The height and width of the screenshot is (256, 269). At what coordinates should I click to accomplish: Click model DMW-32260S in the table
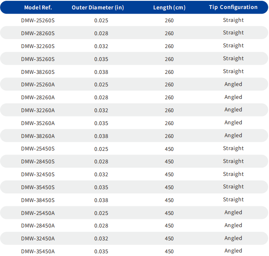tap(38, 46)
